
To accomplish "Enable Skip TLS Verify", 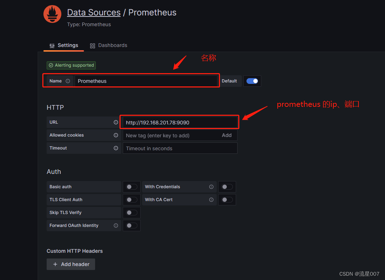I will click(x=131, y=213).
